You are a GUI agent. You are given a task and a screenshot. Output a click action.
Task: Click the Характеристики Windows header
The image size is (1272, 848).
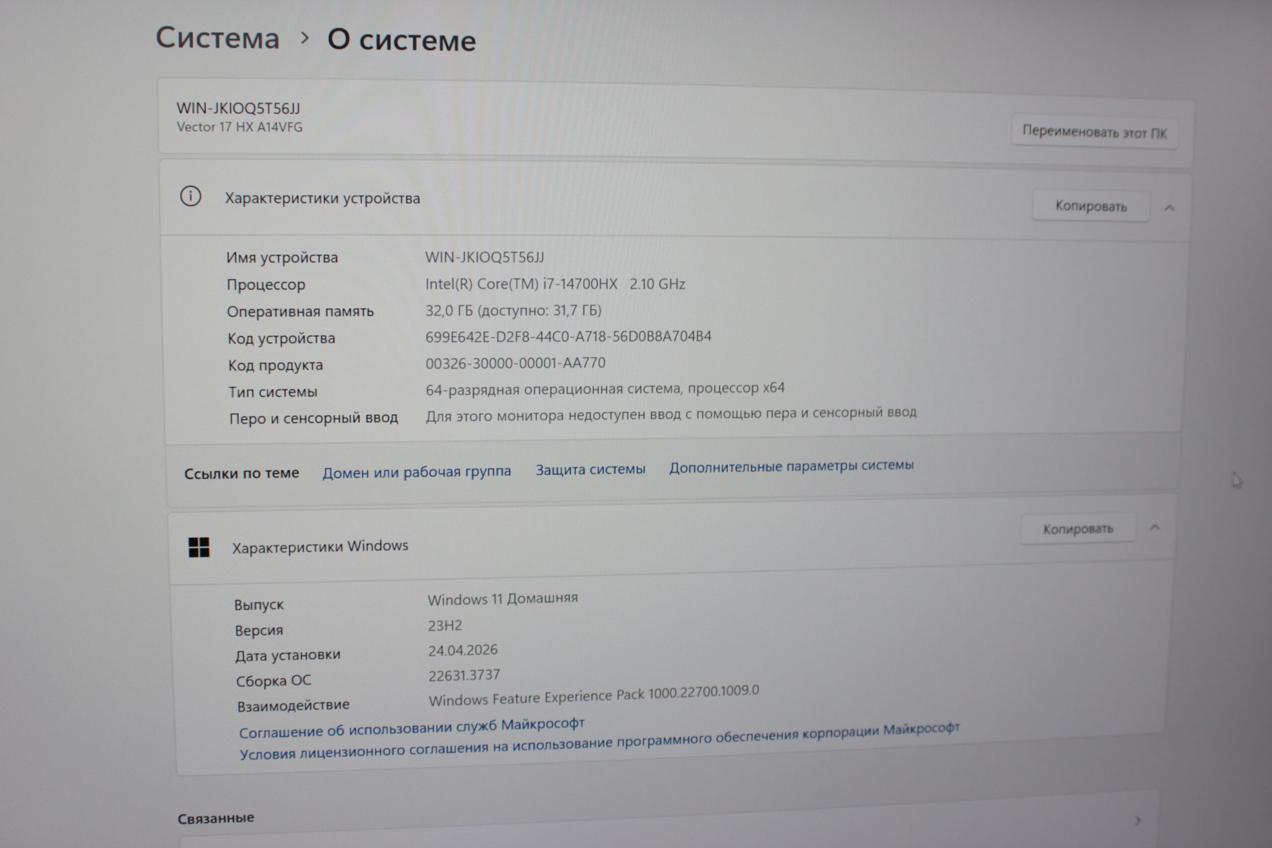(320, 547)
